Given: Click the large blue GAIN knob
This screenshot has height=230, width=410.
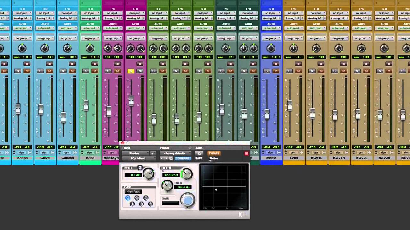Looking at the screenshot, I should point(188,200).
